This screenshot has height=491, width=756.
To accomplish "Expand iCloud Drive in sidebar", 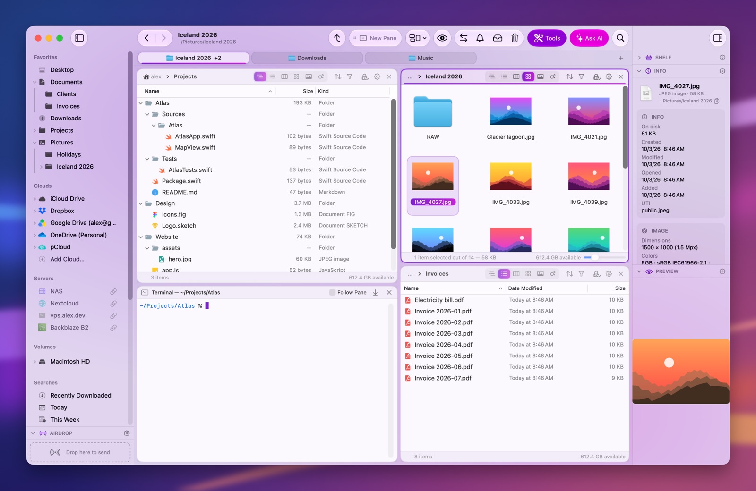I will pyautogui.click(x=34, y=199).
